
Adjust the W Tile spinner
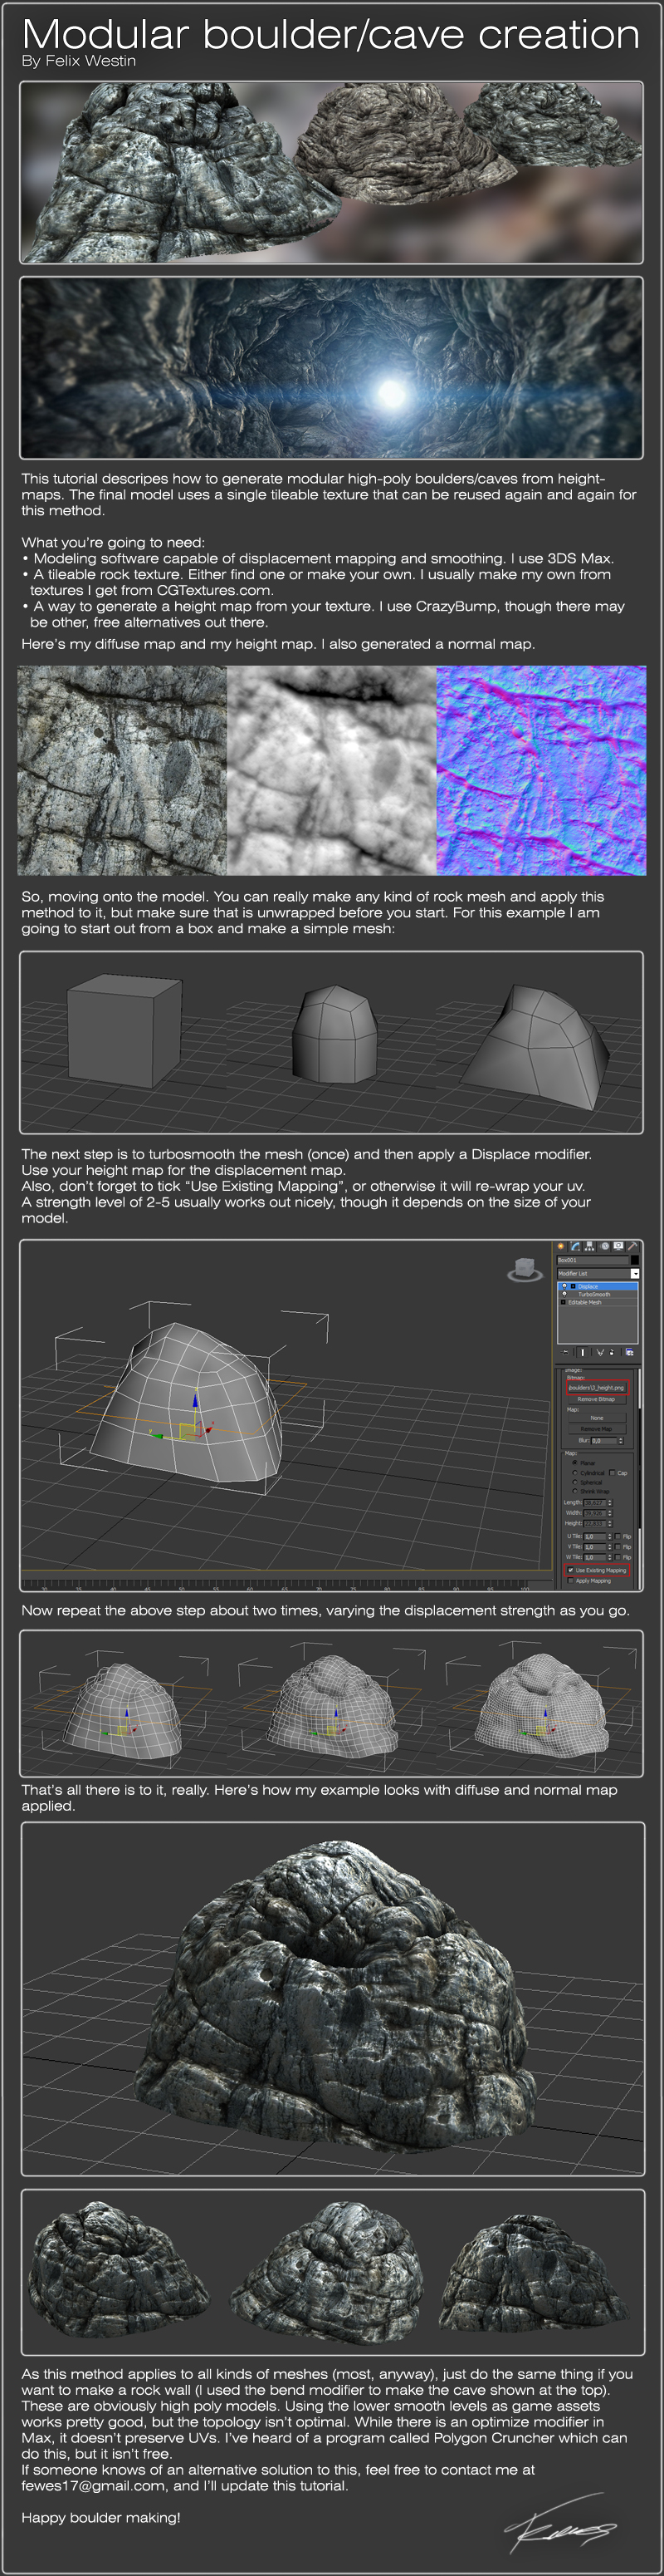point(611,1558)
